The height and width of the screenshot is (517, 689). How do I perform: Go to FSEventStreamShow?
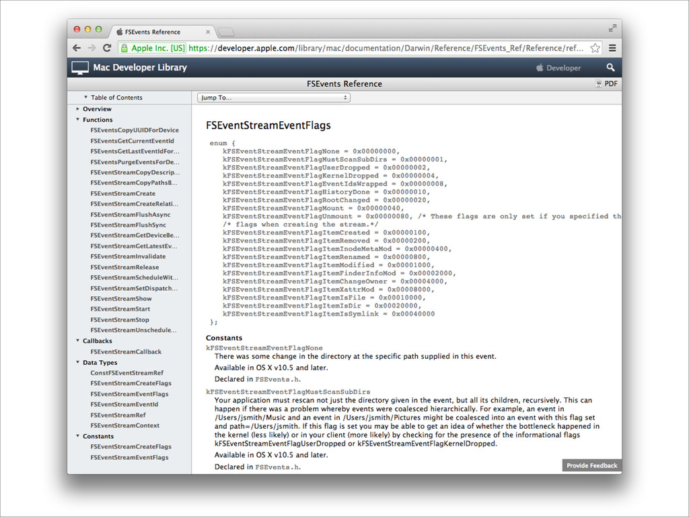121,298
